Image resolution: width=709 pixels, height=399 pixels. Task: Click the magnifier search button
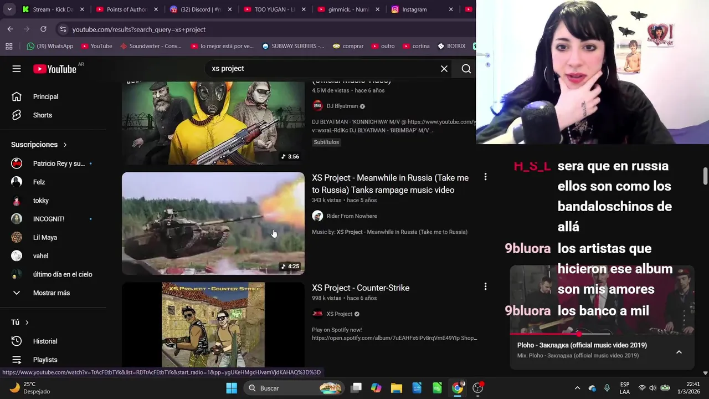pos(466,69)
